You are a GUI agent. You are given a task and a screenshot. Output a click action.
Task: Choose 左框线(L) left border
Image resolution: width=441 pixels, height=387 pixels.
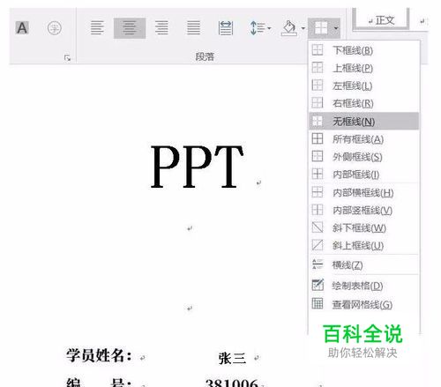click(364, 86)
